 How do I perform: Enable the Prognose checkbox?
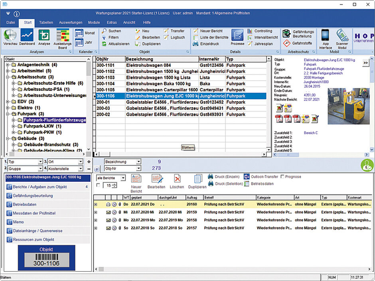click(x=283, y=177)
